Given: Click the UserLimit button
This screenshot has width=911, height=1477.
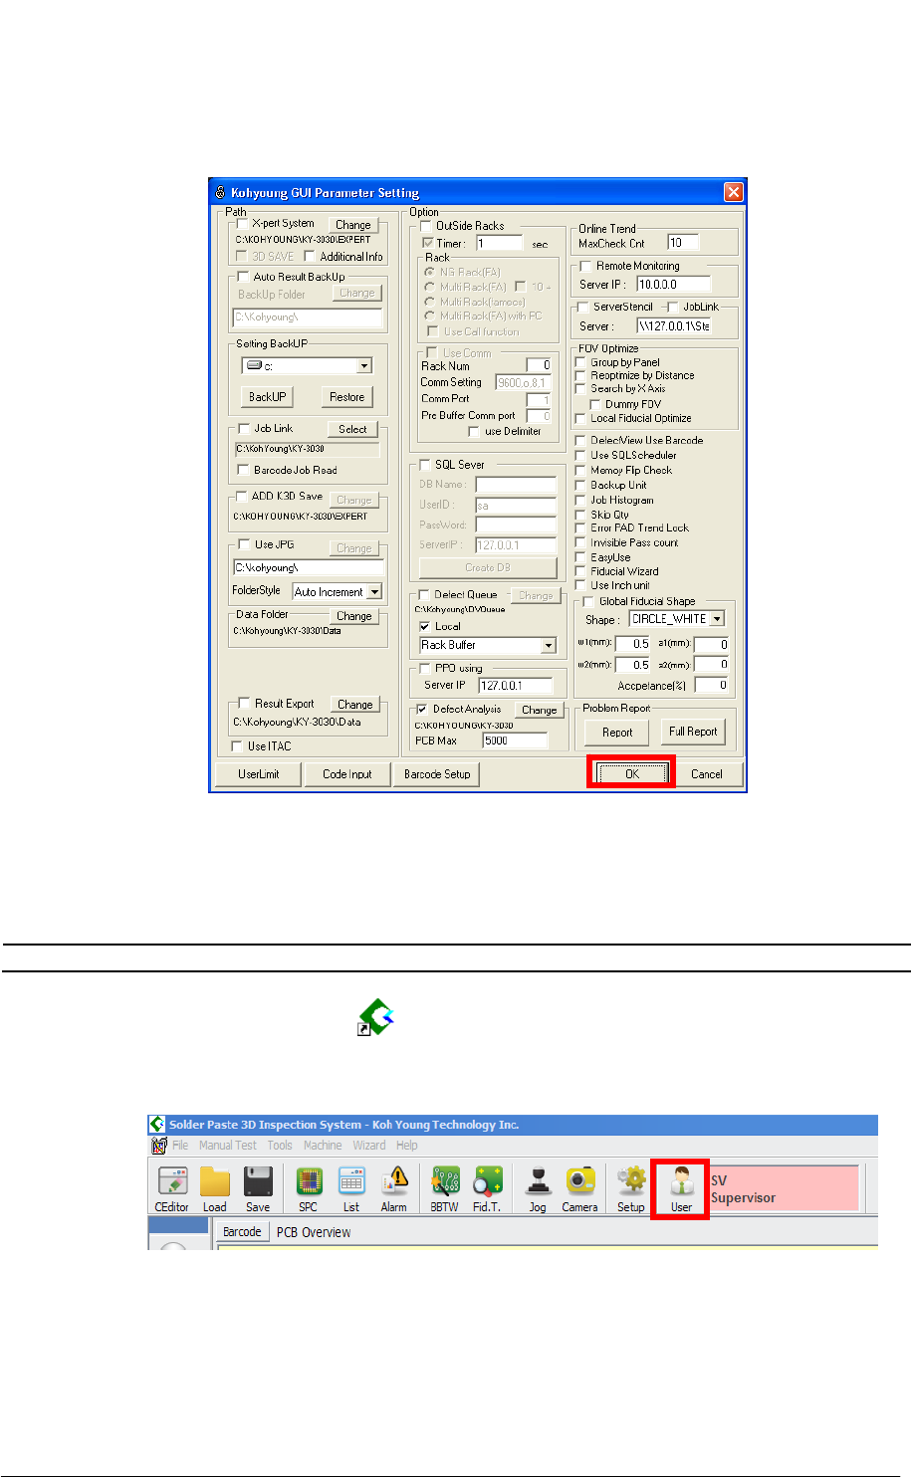Looking at the screenshot, I should point(259,773).
